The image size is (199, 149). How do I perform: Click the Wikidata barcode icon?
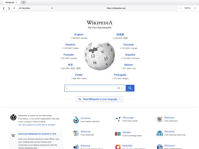pos(118,134)
